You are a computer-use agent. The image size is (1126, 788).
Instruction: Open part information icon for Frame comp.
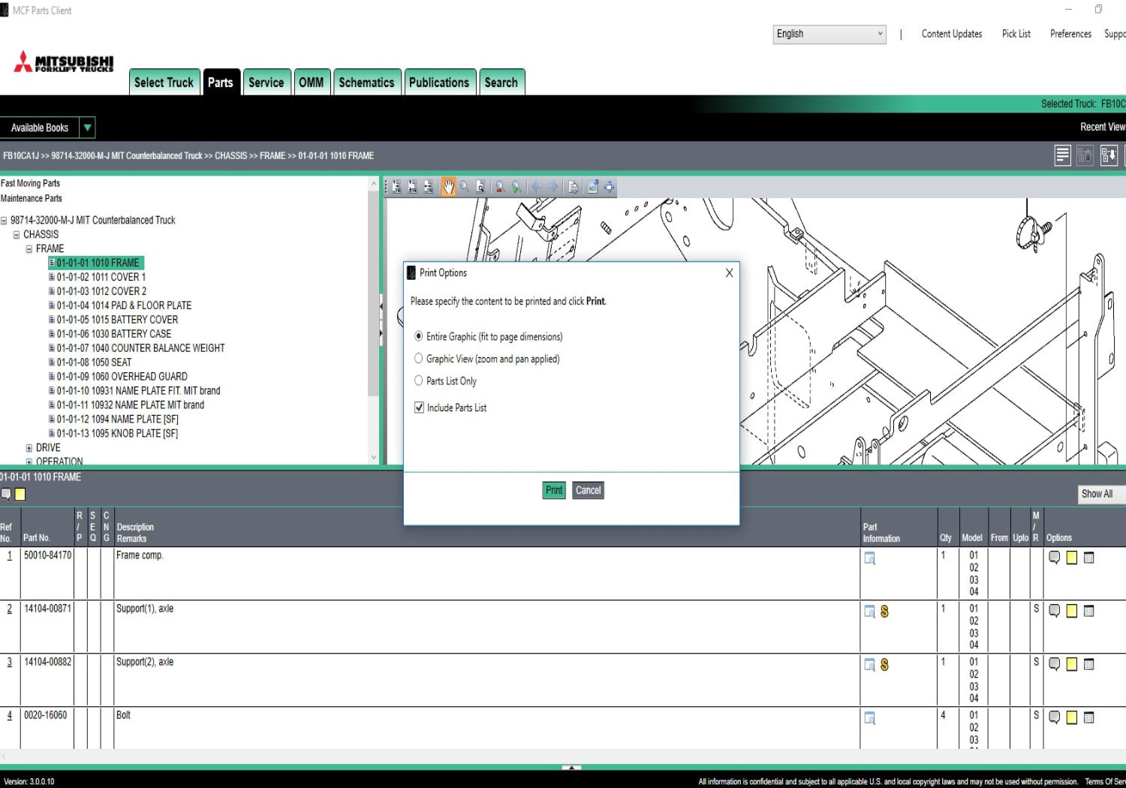click(869, 558)
